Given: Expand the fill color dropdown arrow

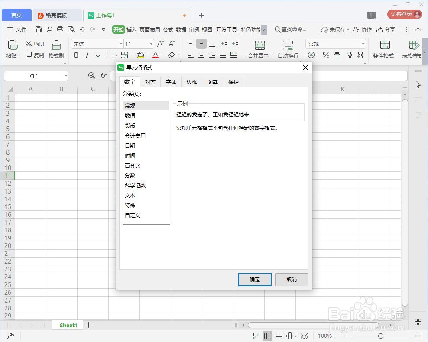Looking at the screenshot, I should 147,55.
